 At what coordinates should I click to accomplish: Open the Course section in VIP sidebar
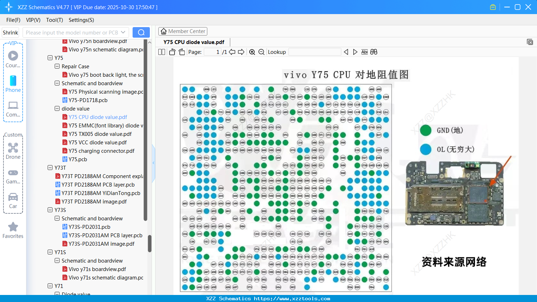click(13, 59)
